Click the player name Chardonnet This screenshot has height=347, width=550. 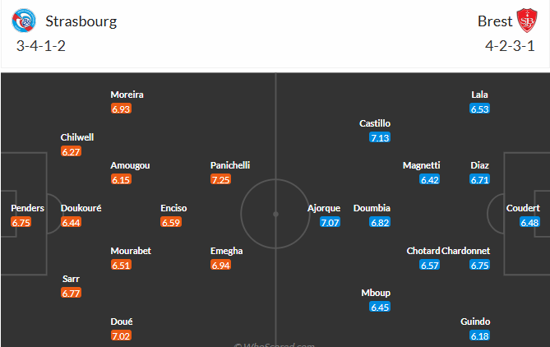(467, 251)
